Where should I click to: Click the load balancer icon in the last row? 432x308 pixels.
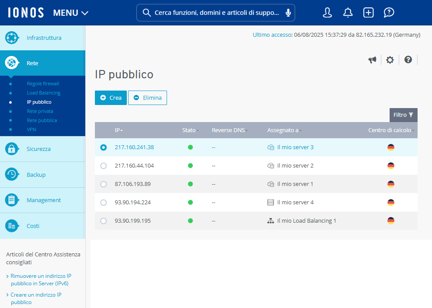271,221
